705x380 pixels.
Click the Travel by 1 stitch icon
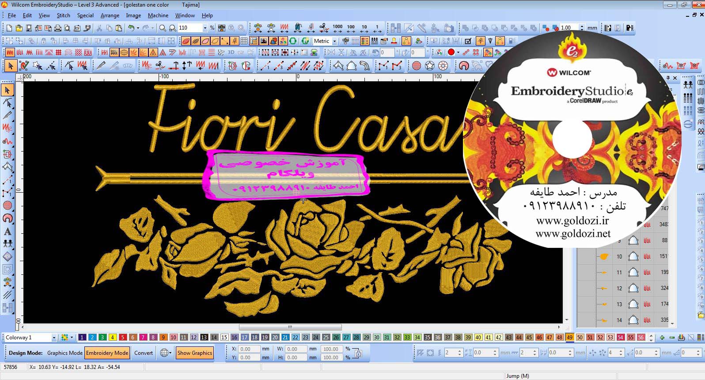click(377, 28)
